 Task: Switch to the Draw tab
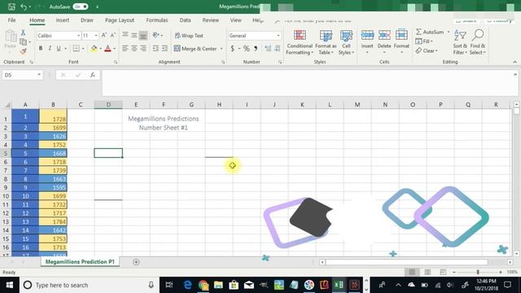87,20
